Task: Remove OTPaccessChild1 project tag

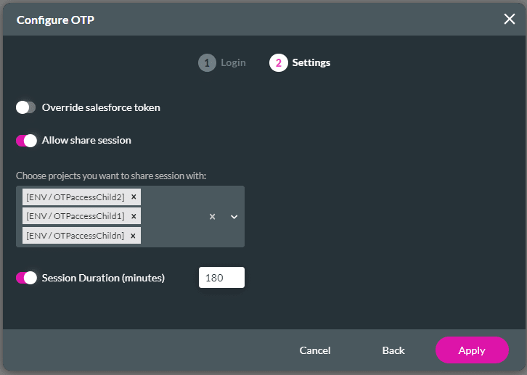Action: click(134, 216)
